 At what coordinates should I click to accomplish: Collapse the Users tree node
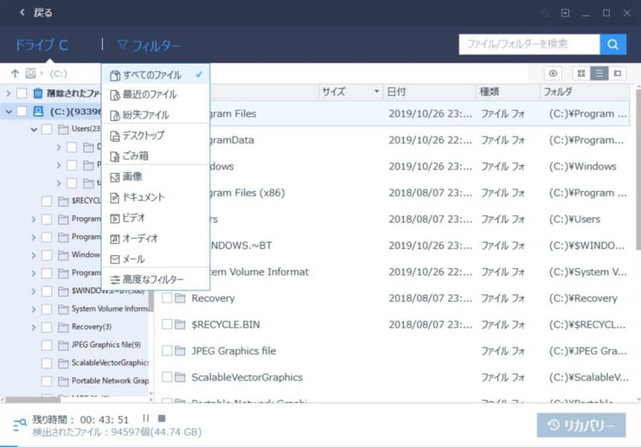pyautogui.click(x=34, y=130)
